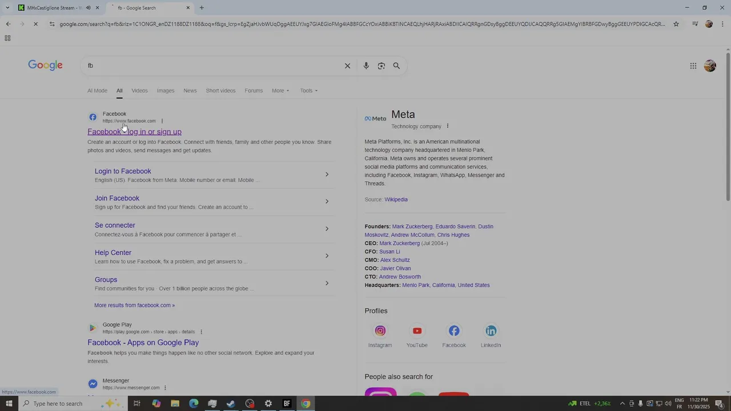The image size is (731, 411).
Task: Open Meta's YouTube profile icon
Action: 417,331
